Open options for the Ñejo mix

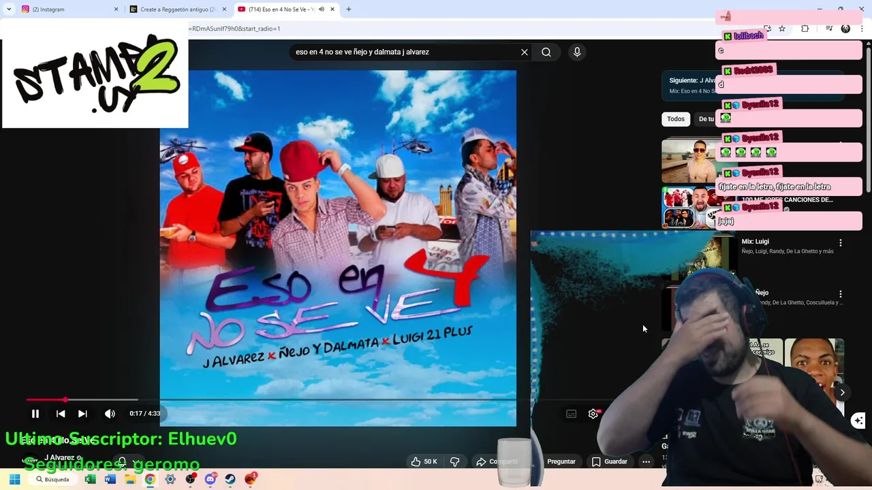click(841, 294)
